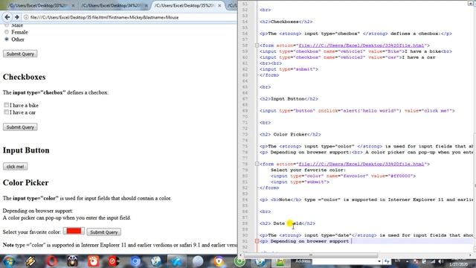Click the EN language indicator
Image resolution: width=476 pixels, height=268 pixels.
pyautogui.click(x=397, y=261)
